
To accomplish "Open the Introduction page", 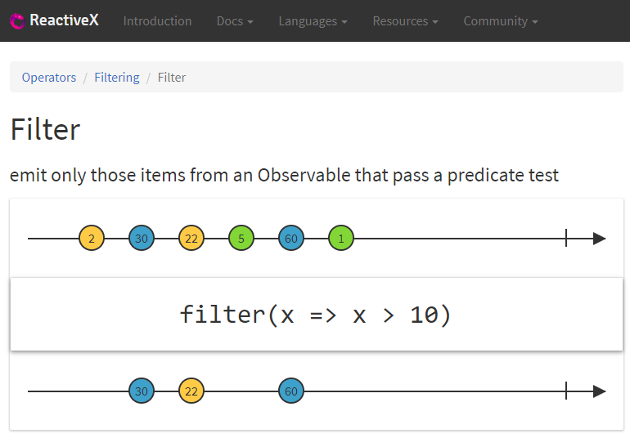I will pyautogui.click(x=157, y=21).
